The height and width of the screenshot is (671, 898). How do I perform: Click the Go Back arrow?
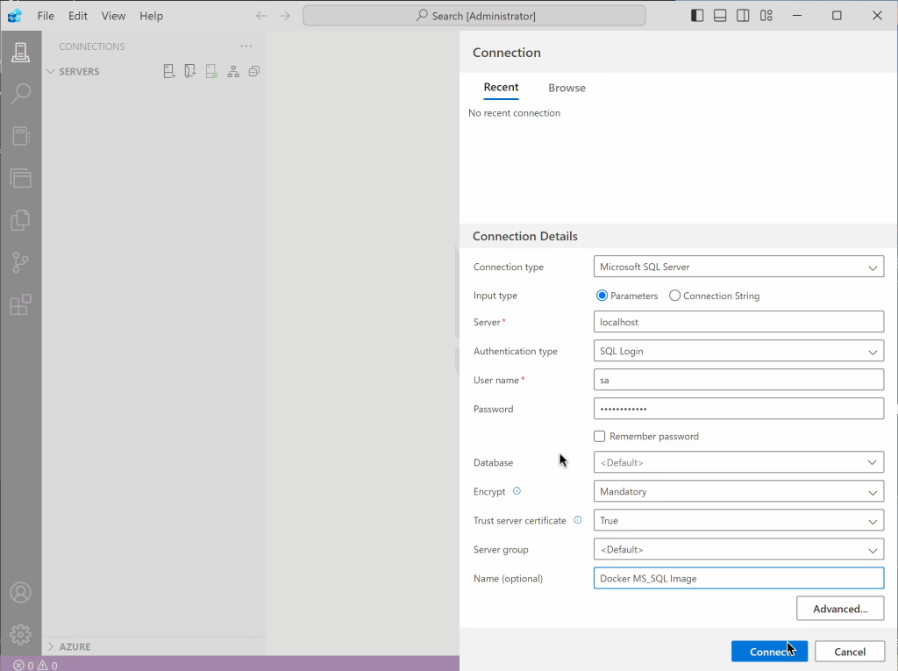(261, 16)
